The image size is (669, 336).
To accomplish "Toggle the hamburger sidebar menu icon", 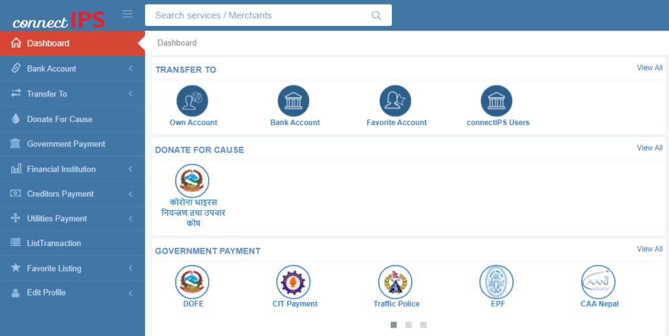I will pyautogui.click(x=127, y=14).
